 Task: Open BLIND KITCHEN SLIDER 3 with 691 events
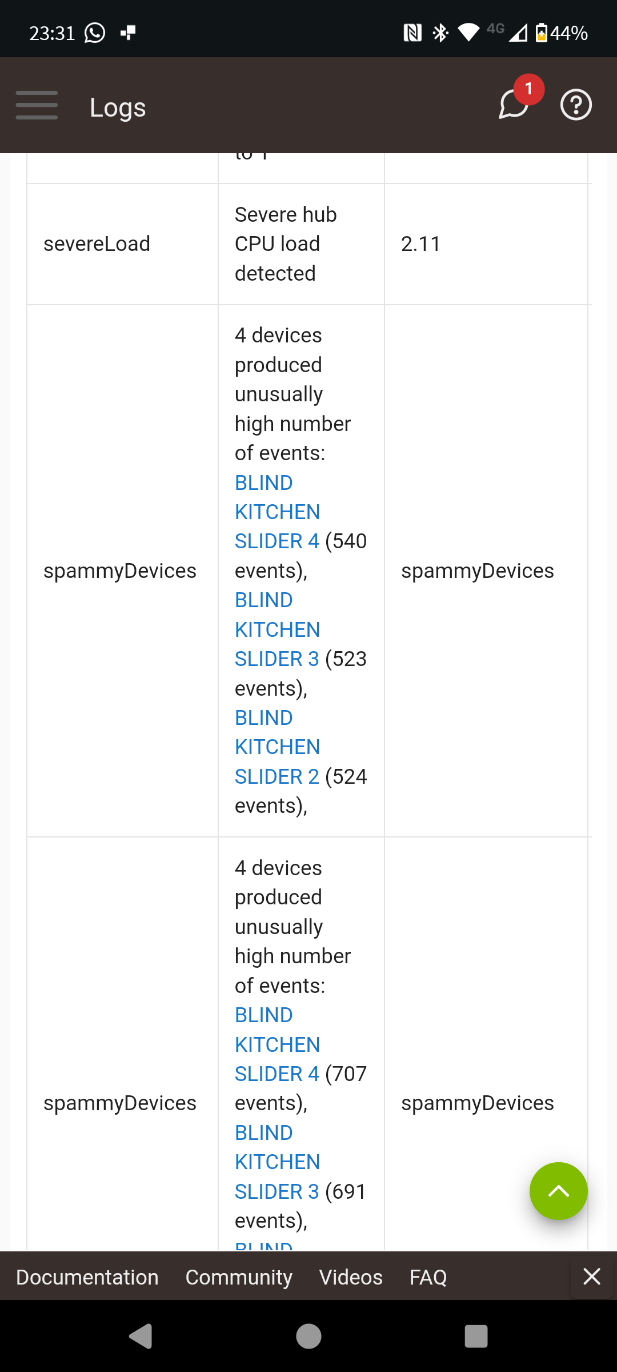click(x=277, y=1162)
